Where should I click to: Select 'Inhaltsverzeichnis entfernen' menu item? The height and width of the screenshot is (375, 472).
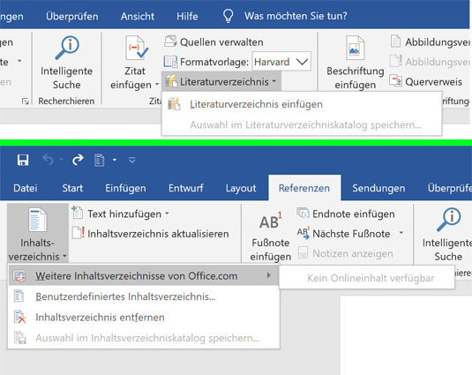click(x=143, y=318)
